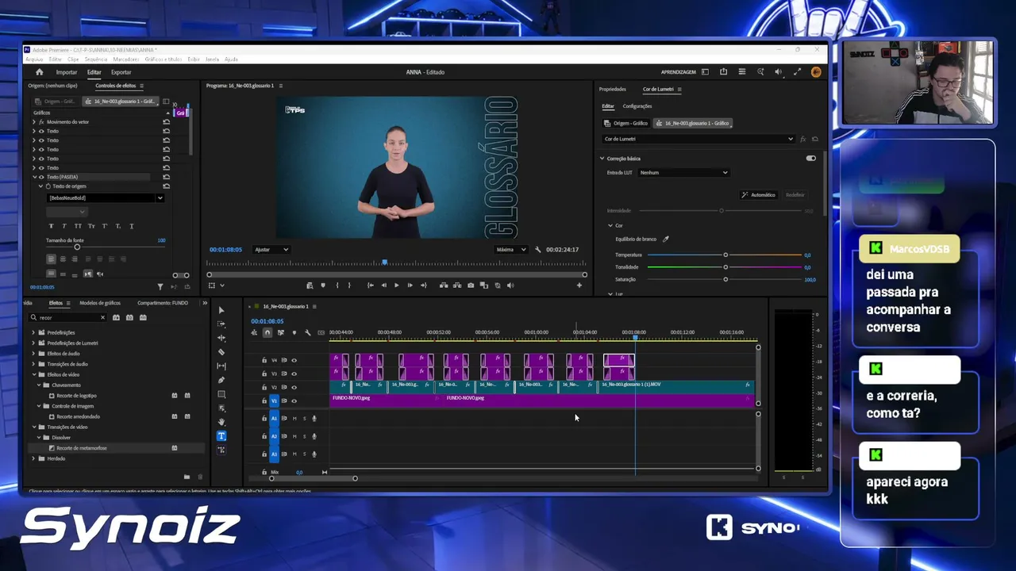The width and height of the screenshot is (1016, 571).
Task: Collapse the Efeitos de vídeo folder
Action: [x=33, y=374]
